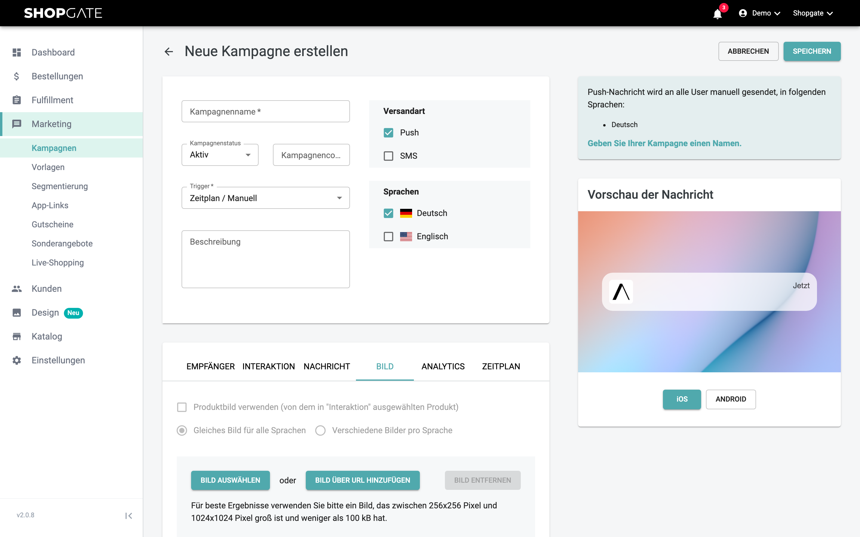Click the Beschreibung text area
The width and height of the screenshot is (860, 537).
265,259
